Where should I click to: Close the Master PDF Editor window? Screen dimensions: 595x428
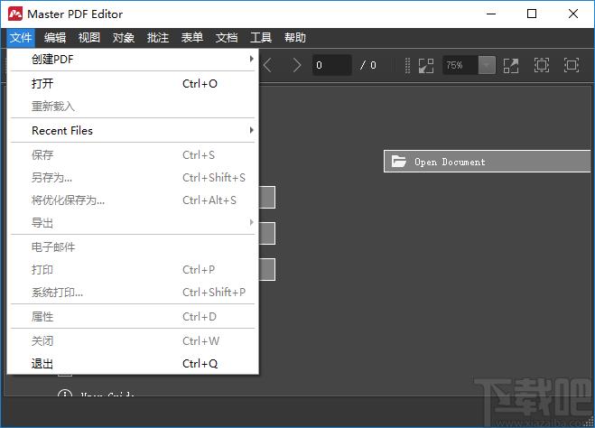click(x=573, y=14)
